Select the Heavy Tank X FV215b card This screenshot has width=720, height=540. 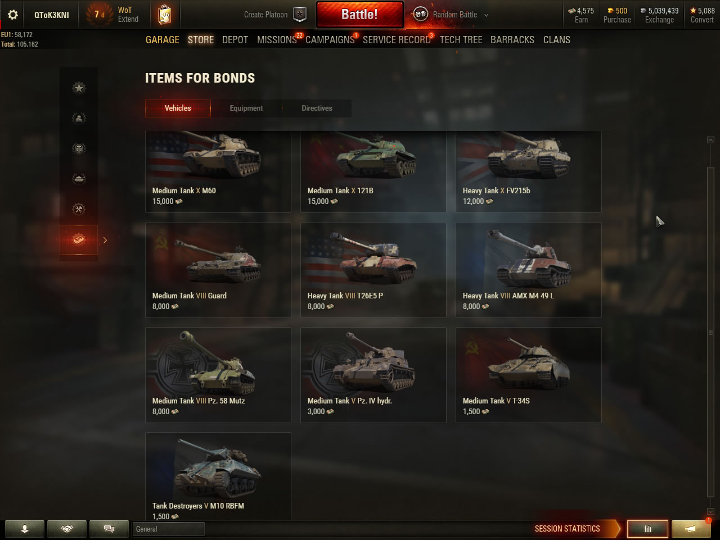[x=529, y=172]
